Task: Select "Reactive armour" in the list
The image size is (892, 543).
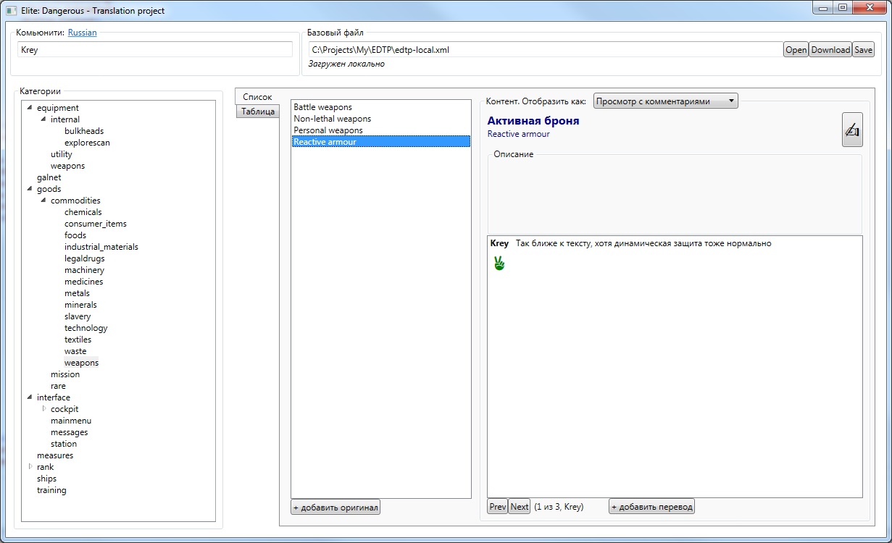Action: (x=381, y=142)
